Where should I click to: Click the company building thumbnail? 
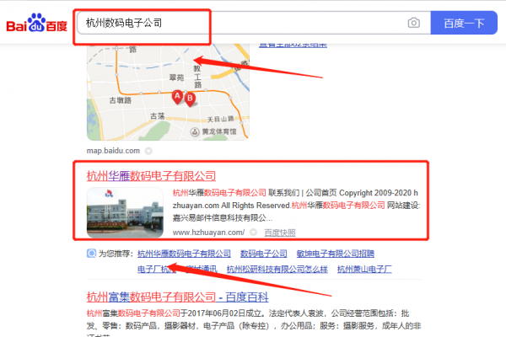tap(125, 212)
